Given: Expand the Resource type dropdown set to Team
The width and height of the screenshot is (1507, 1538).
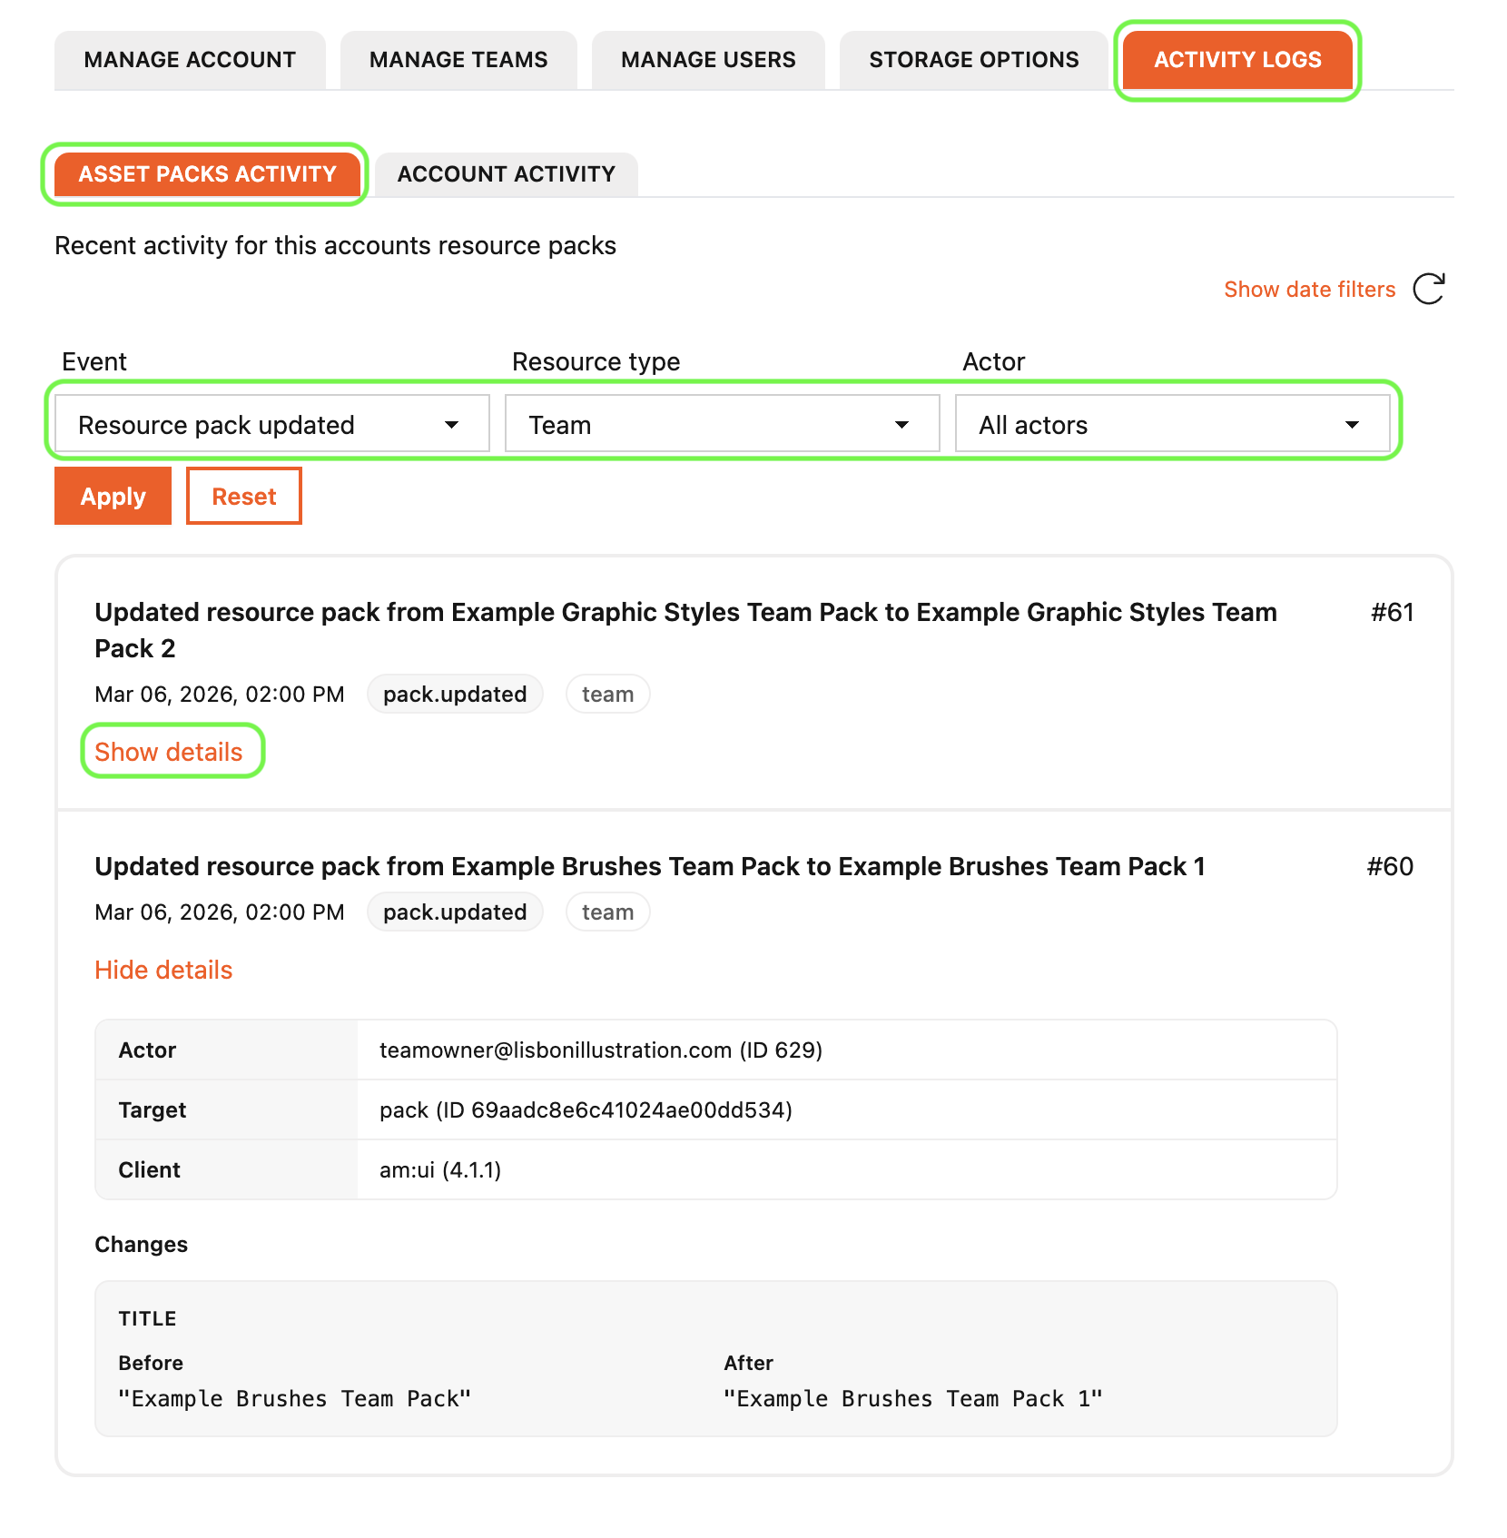Looking at the screenshot, I should click(722, 425).
